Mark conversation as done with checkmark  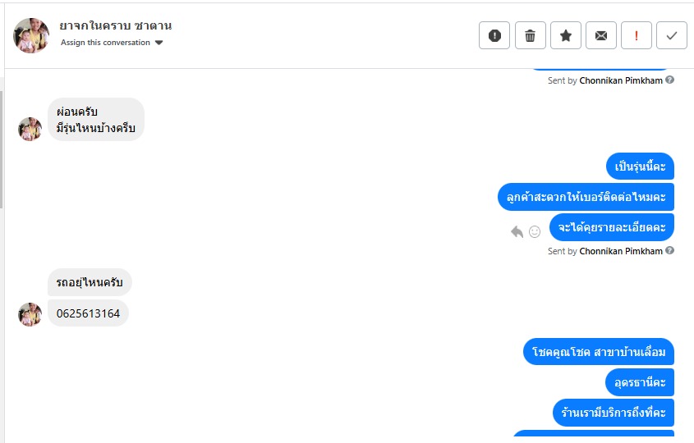pos(672,35)
